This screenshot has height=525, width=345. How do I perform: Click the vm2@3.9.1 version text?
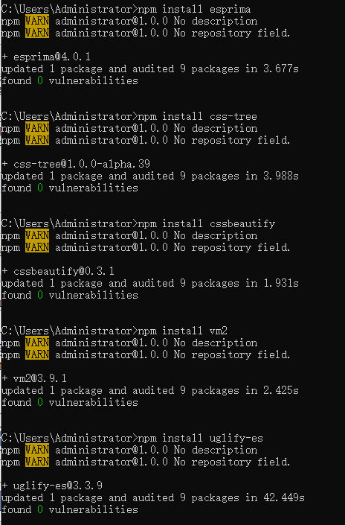pyautogui.click(x=40, y=378)
